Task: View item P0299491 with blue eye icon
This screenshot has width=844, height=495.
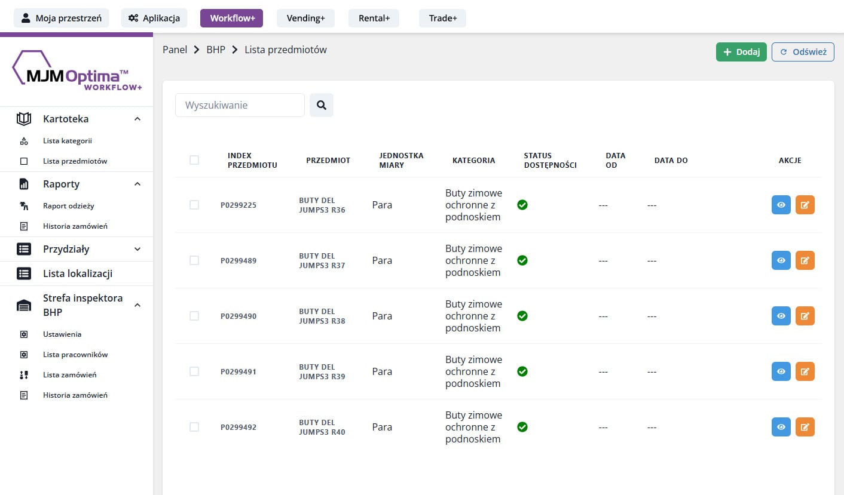Action: click(x=781, y=371)
